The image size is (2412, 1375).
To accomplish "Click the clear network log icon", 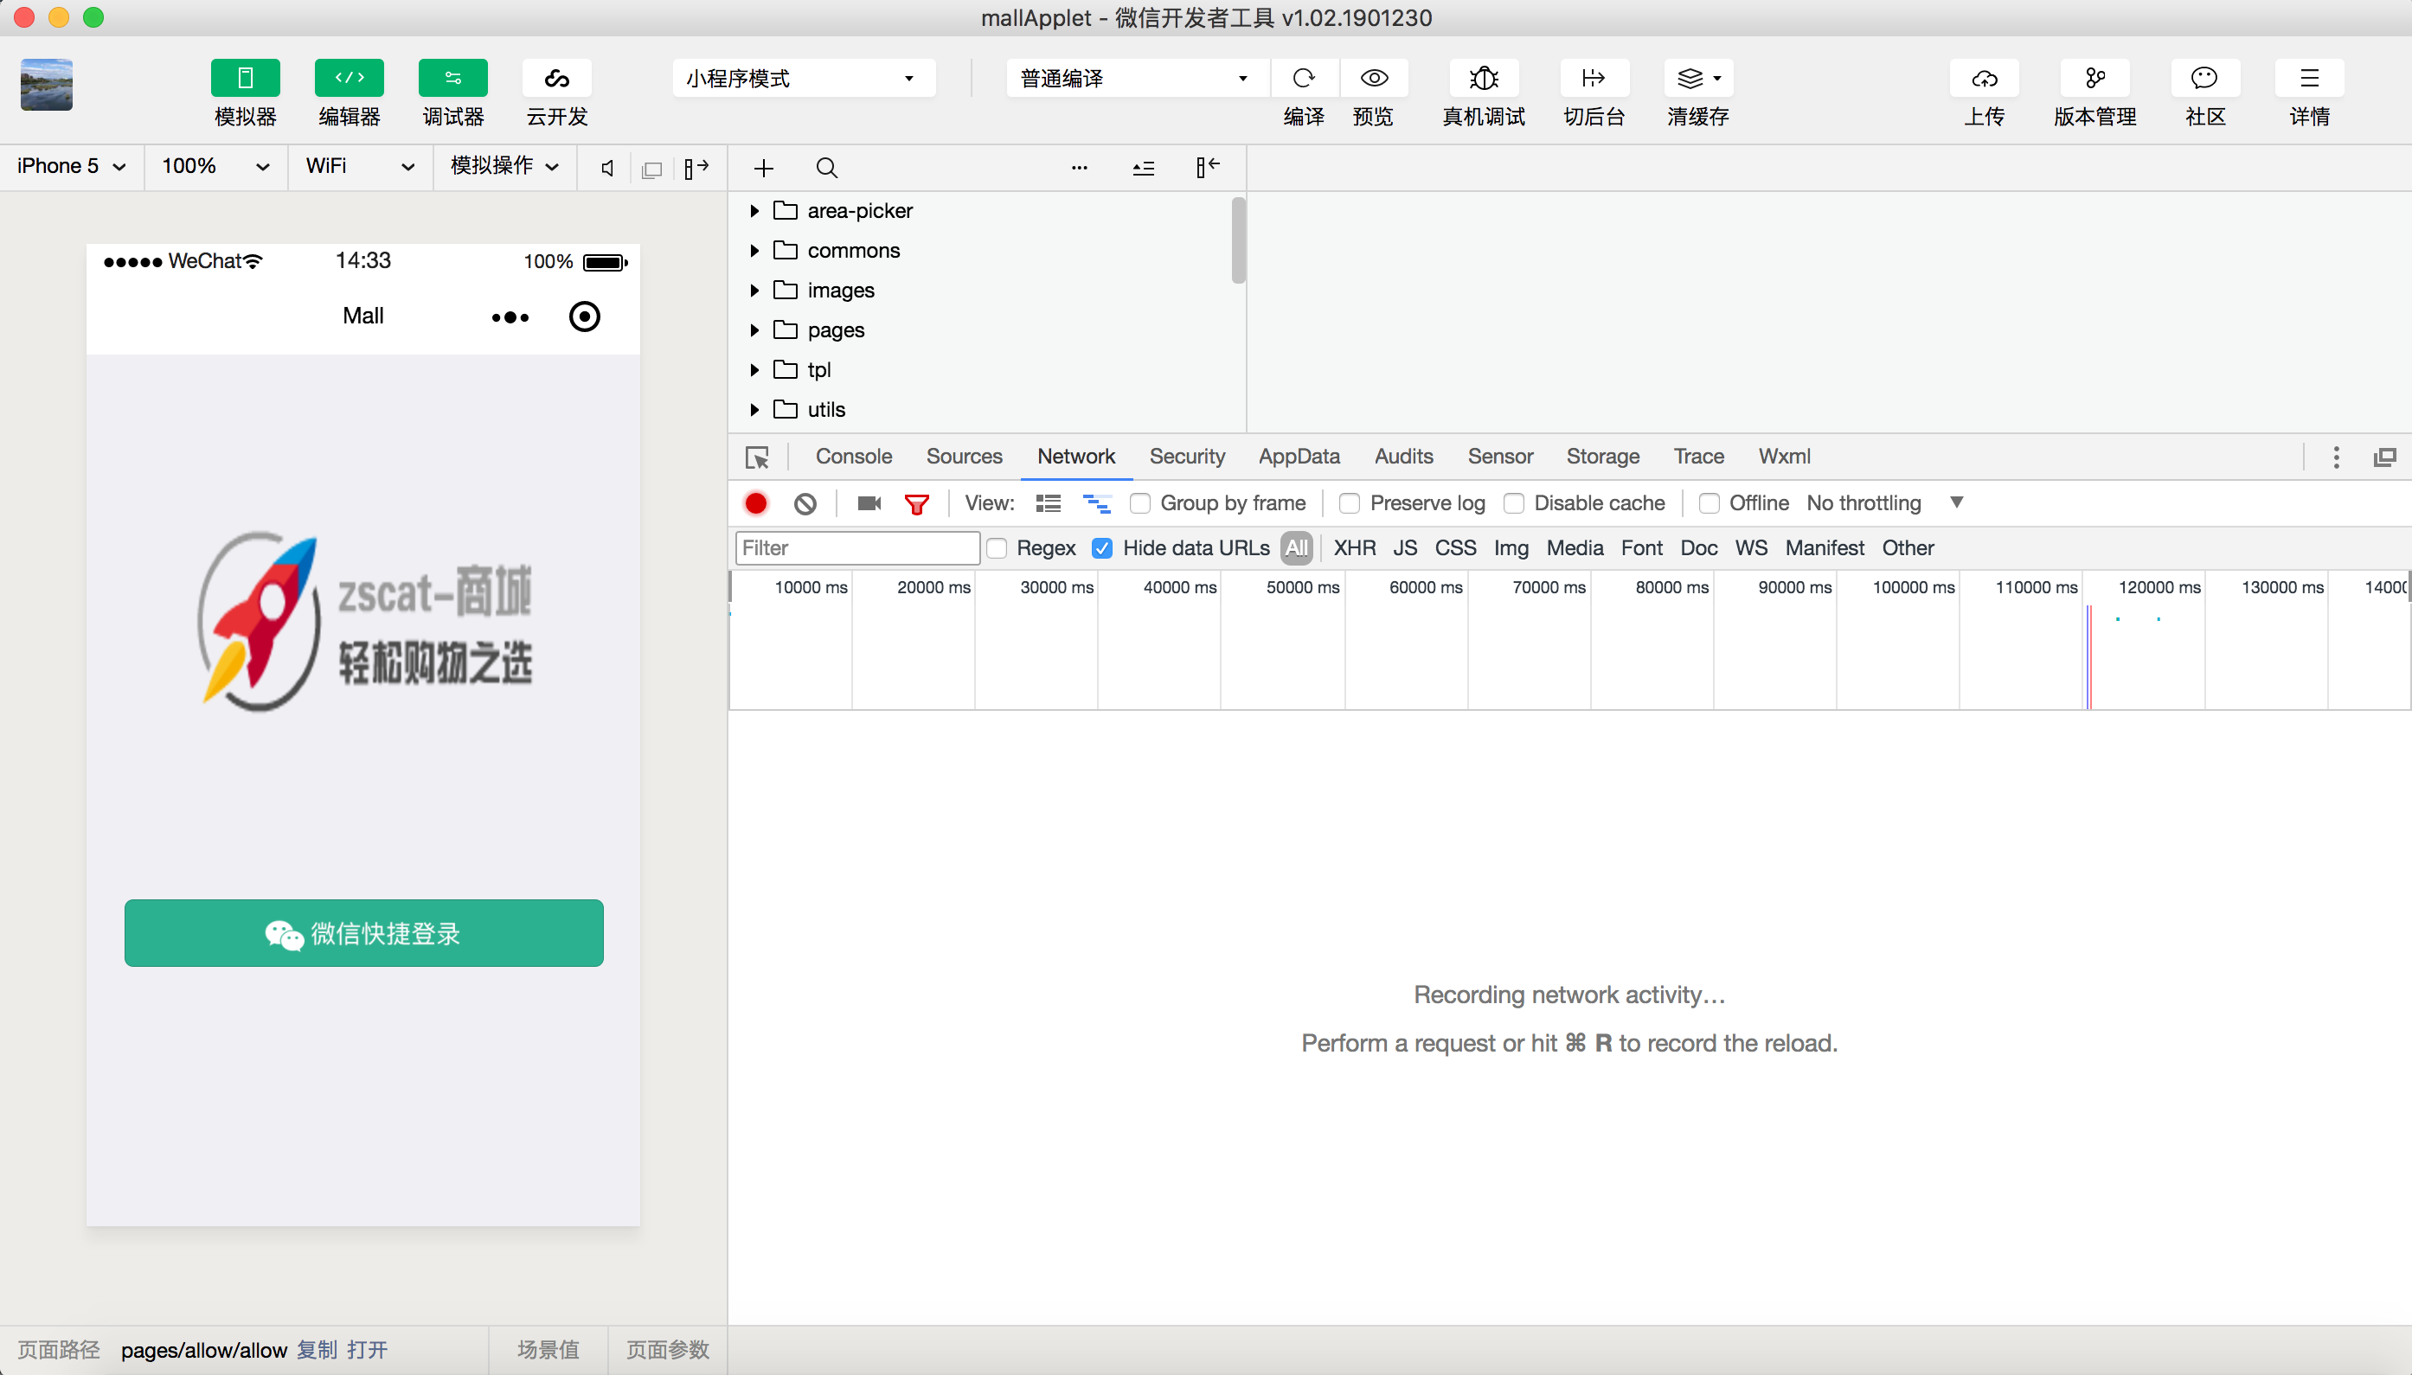I will coord(805,503).
